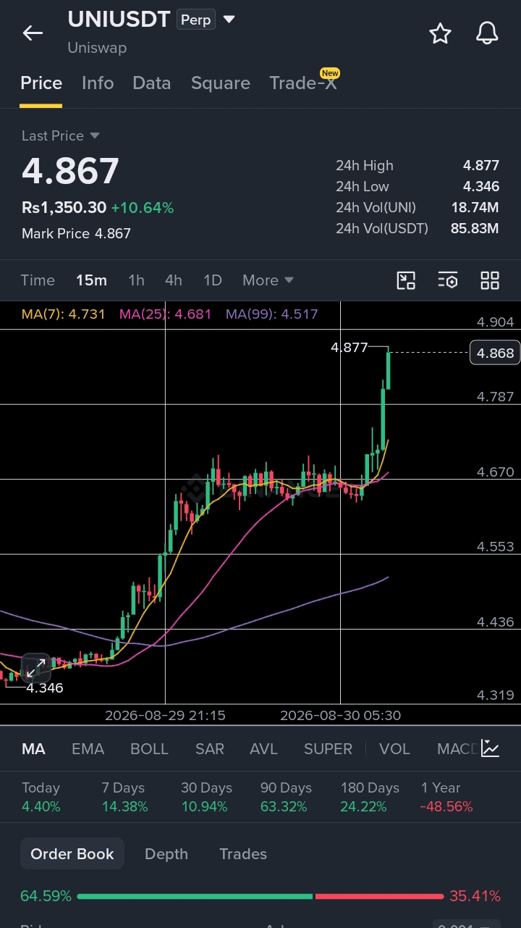
Task: Tap the MA(25): 4.681 legend
Action: point(166,314)
